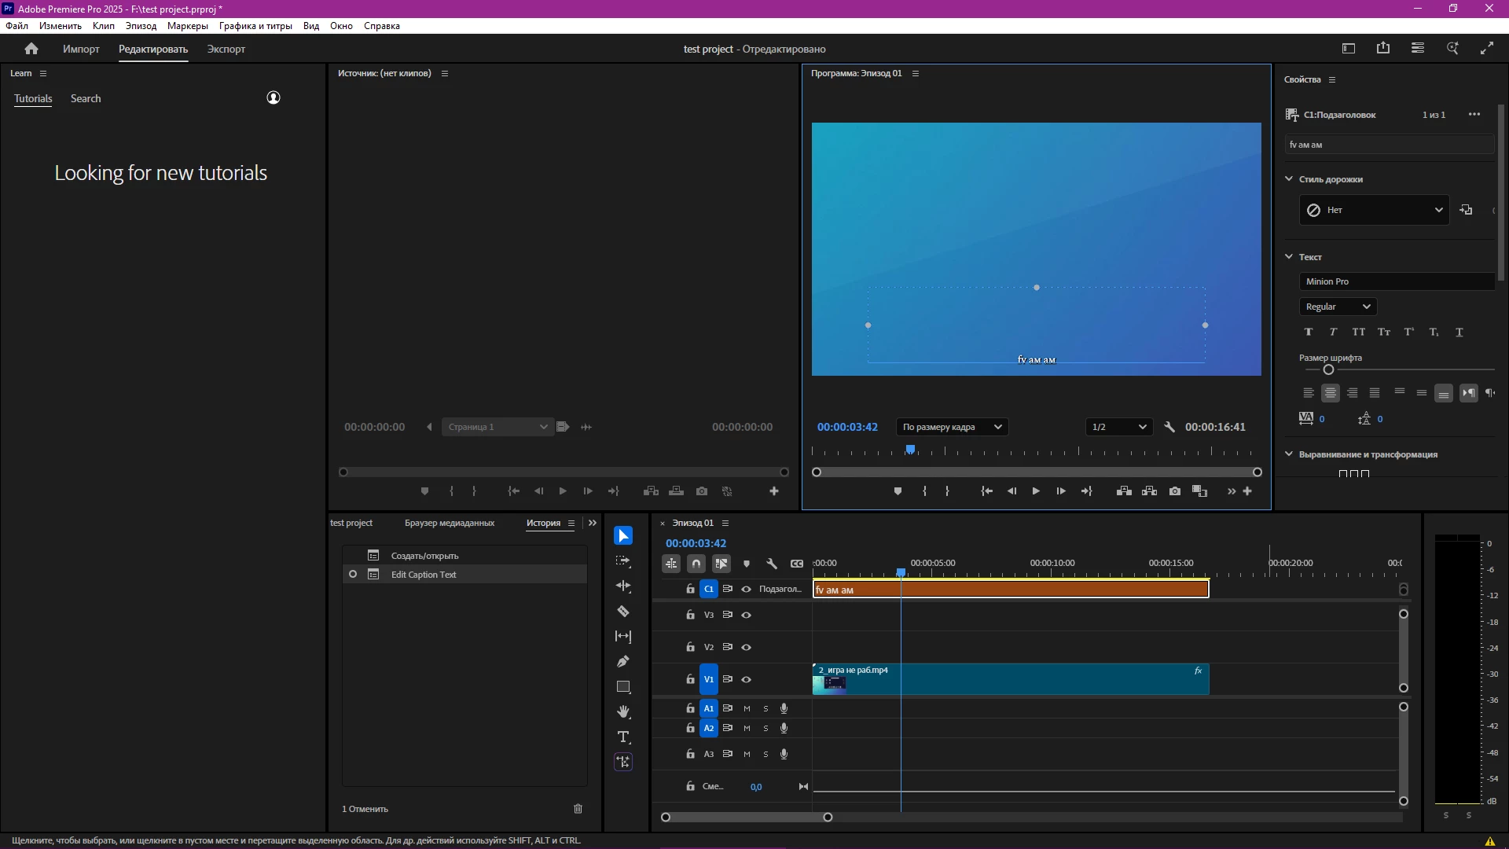Click the Search link in Learn panel
1509x849 pixels.
point(86,98)
